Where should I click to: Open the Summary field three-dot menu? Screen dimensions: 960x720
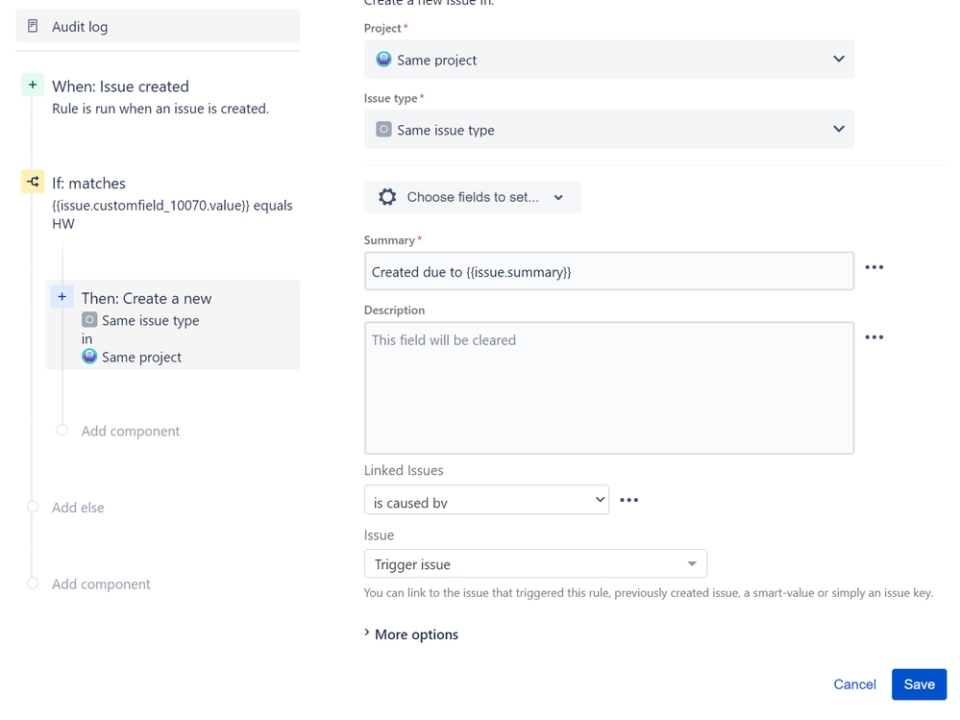[x=874, y=267]
